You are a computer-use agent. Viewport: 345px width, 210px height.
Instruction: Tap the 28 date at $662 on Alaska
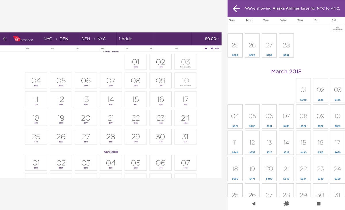[286, 45]
